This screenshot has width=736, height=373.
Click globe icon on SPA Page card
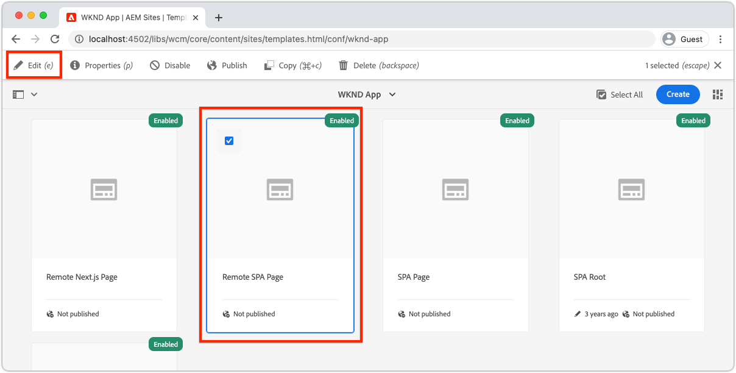pyautogui.click(x=402, y=314)
